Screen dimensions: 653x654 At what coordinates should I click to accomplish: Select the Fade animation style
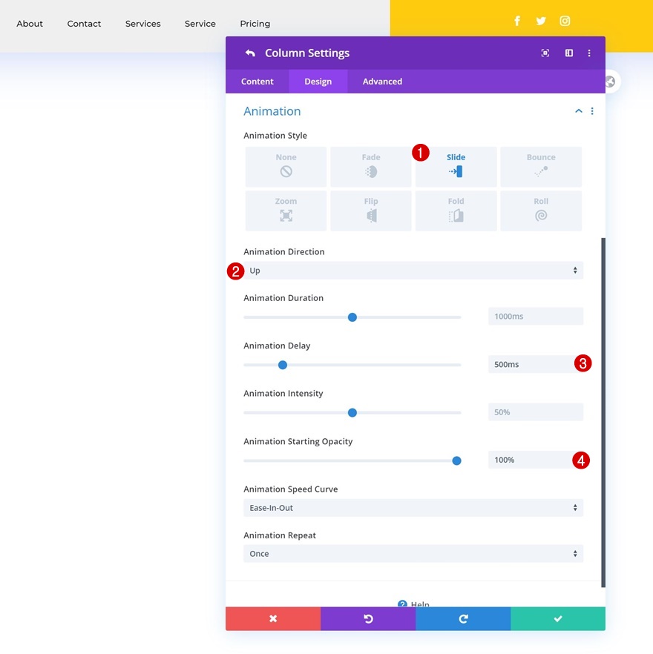pos(371,166)
